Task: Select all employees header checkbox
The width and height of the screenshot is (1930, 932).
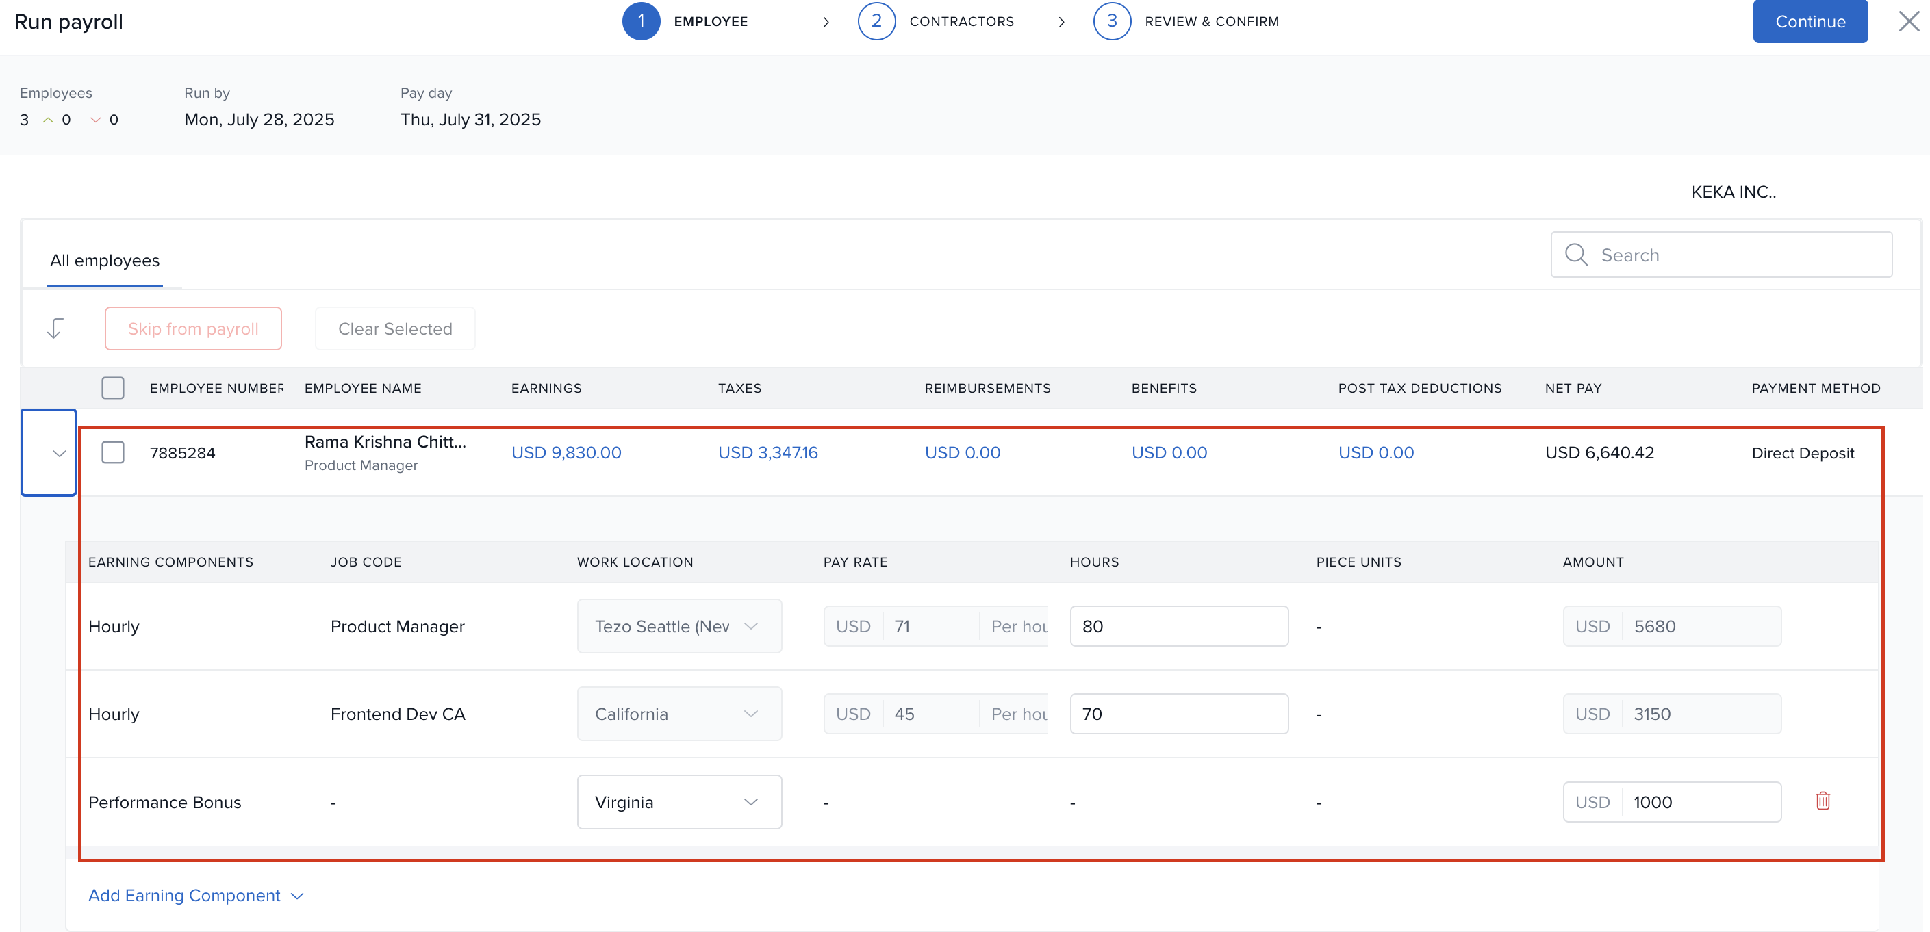Action: click(x=112, y=388)
